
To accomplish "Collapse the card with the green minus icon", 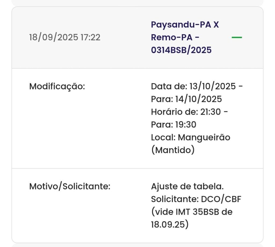I will (237, 37).
